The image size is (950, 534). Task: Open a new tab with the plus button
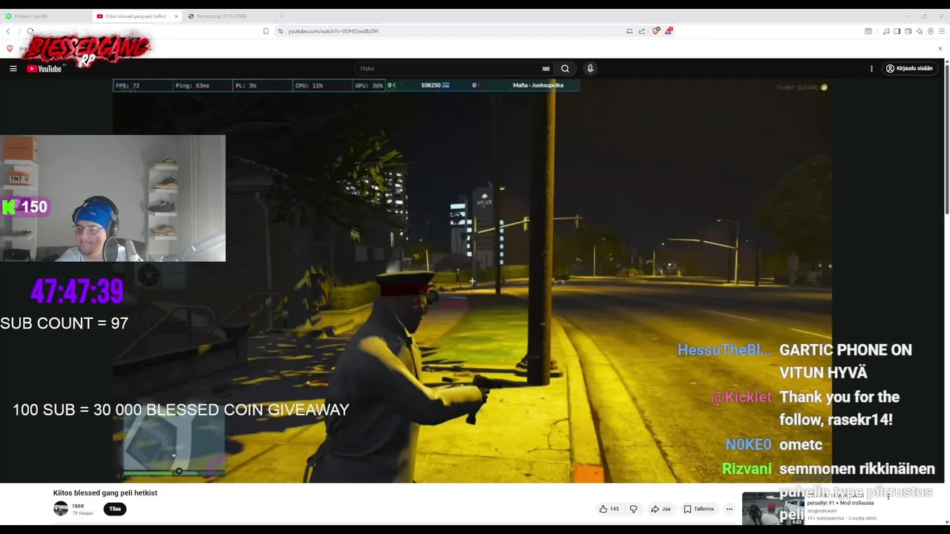point(281,16)
